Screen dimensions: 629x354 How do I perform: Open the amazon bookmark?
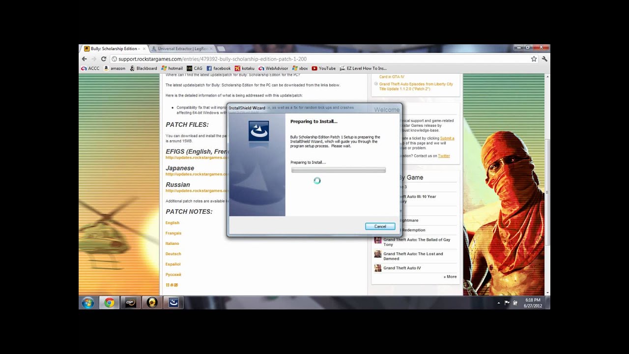click(x=114, y=68)
